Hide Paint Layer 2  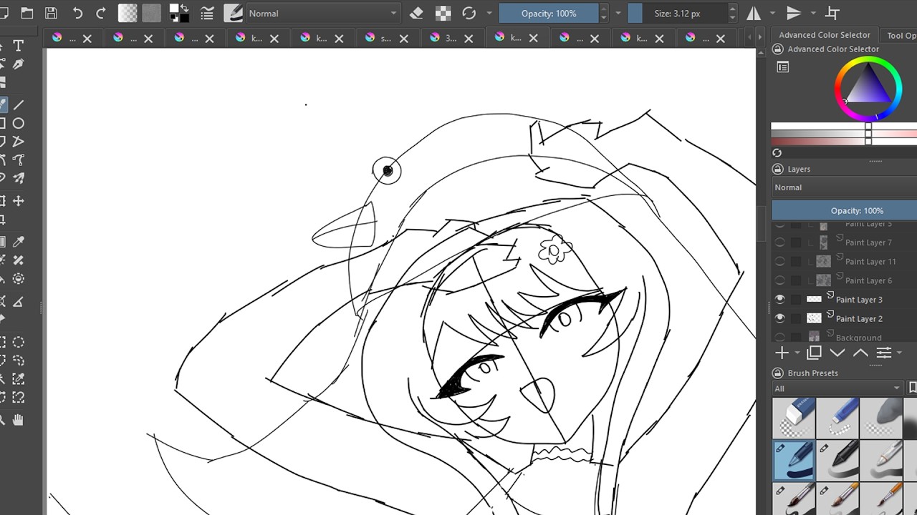[x=780, y=318]
